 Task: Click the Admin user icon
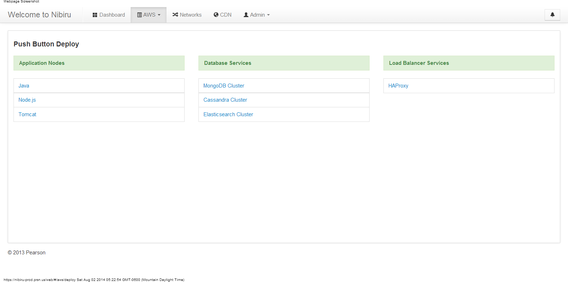(x=246, y=15)
